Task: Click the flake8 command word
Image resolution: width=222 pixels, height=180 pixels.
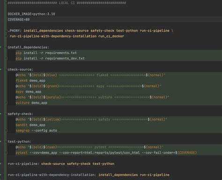Action: click(22, 81)
